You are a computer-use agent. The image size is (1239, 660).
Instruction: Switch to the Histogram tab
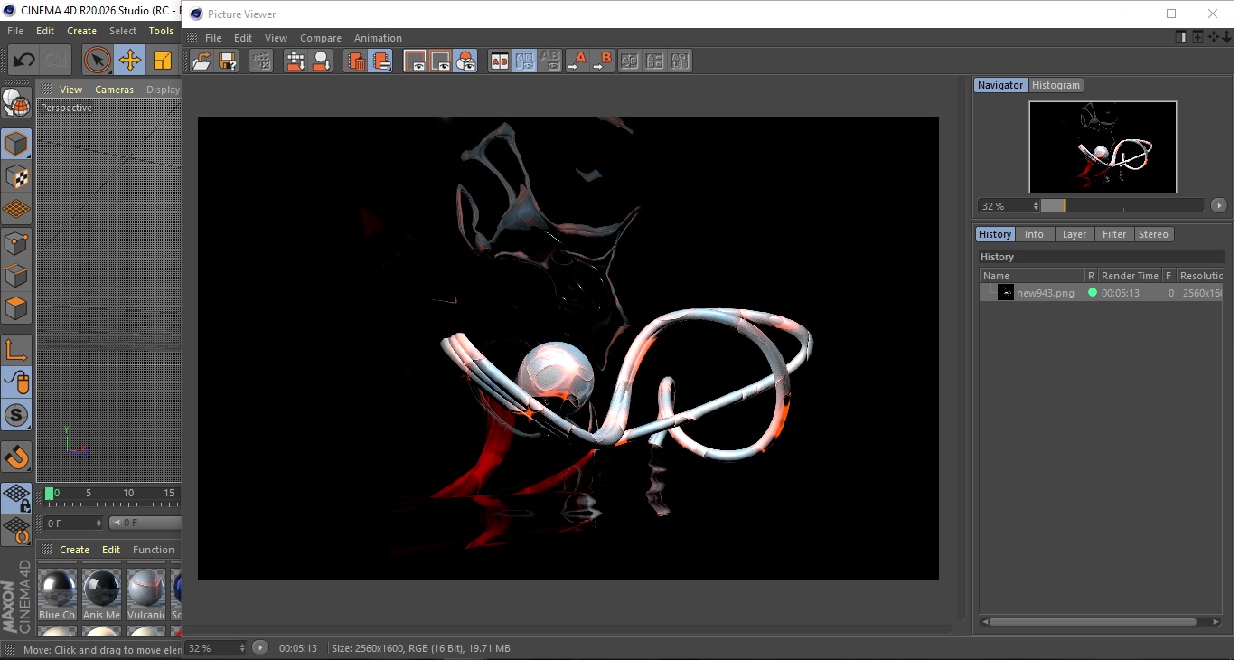click(x=1056, y=85)
